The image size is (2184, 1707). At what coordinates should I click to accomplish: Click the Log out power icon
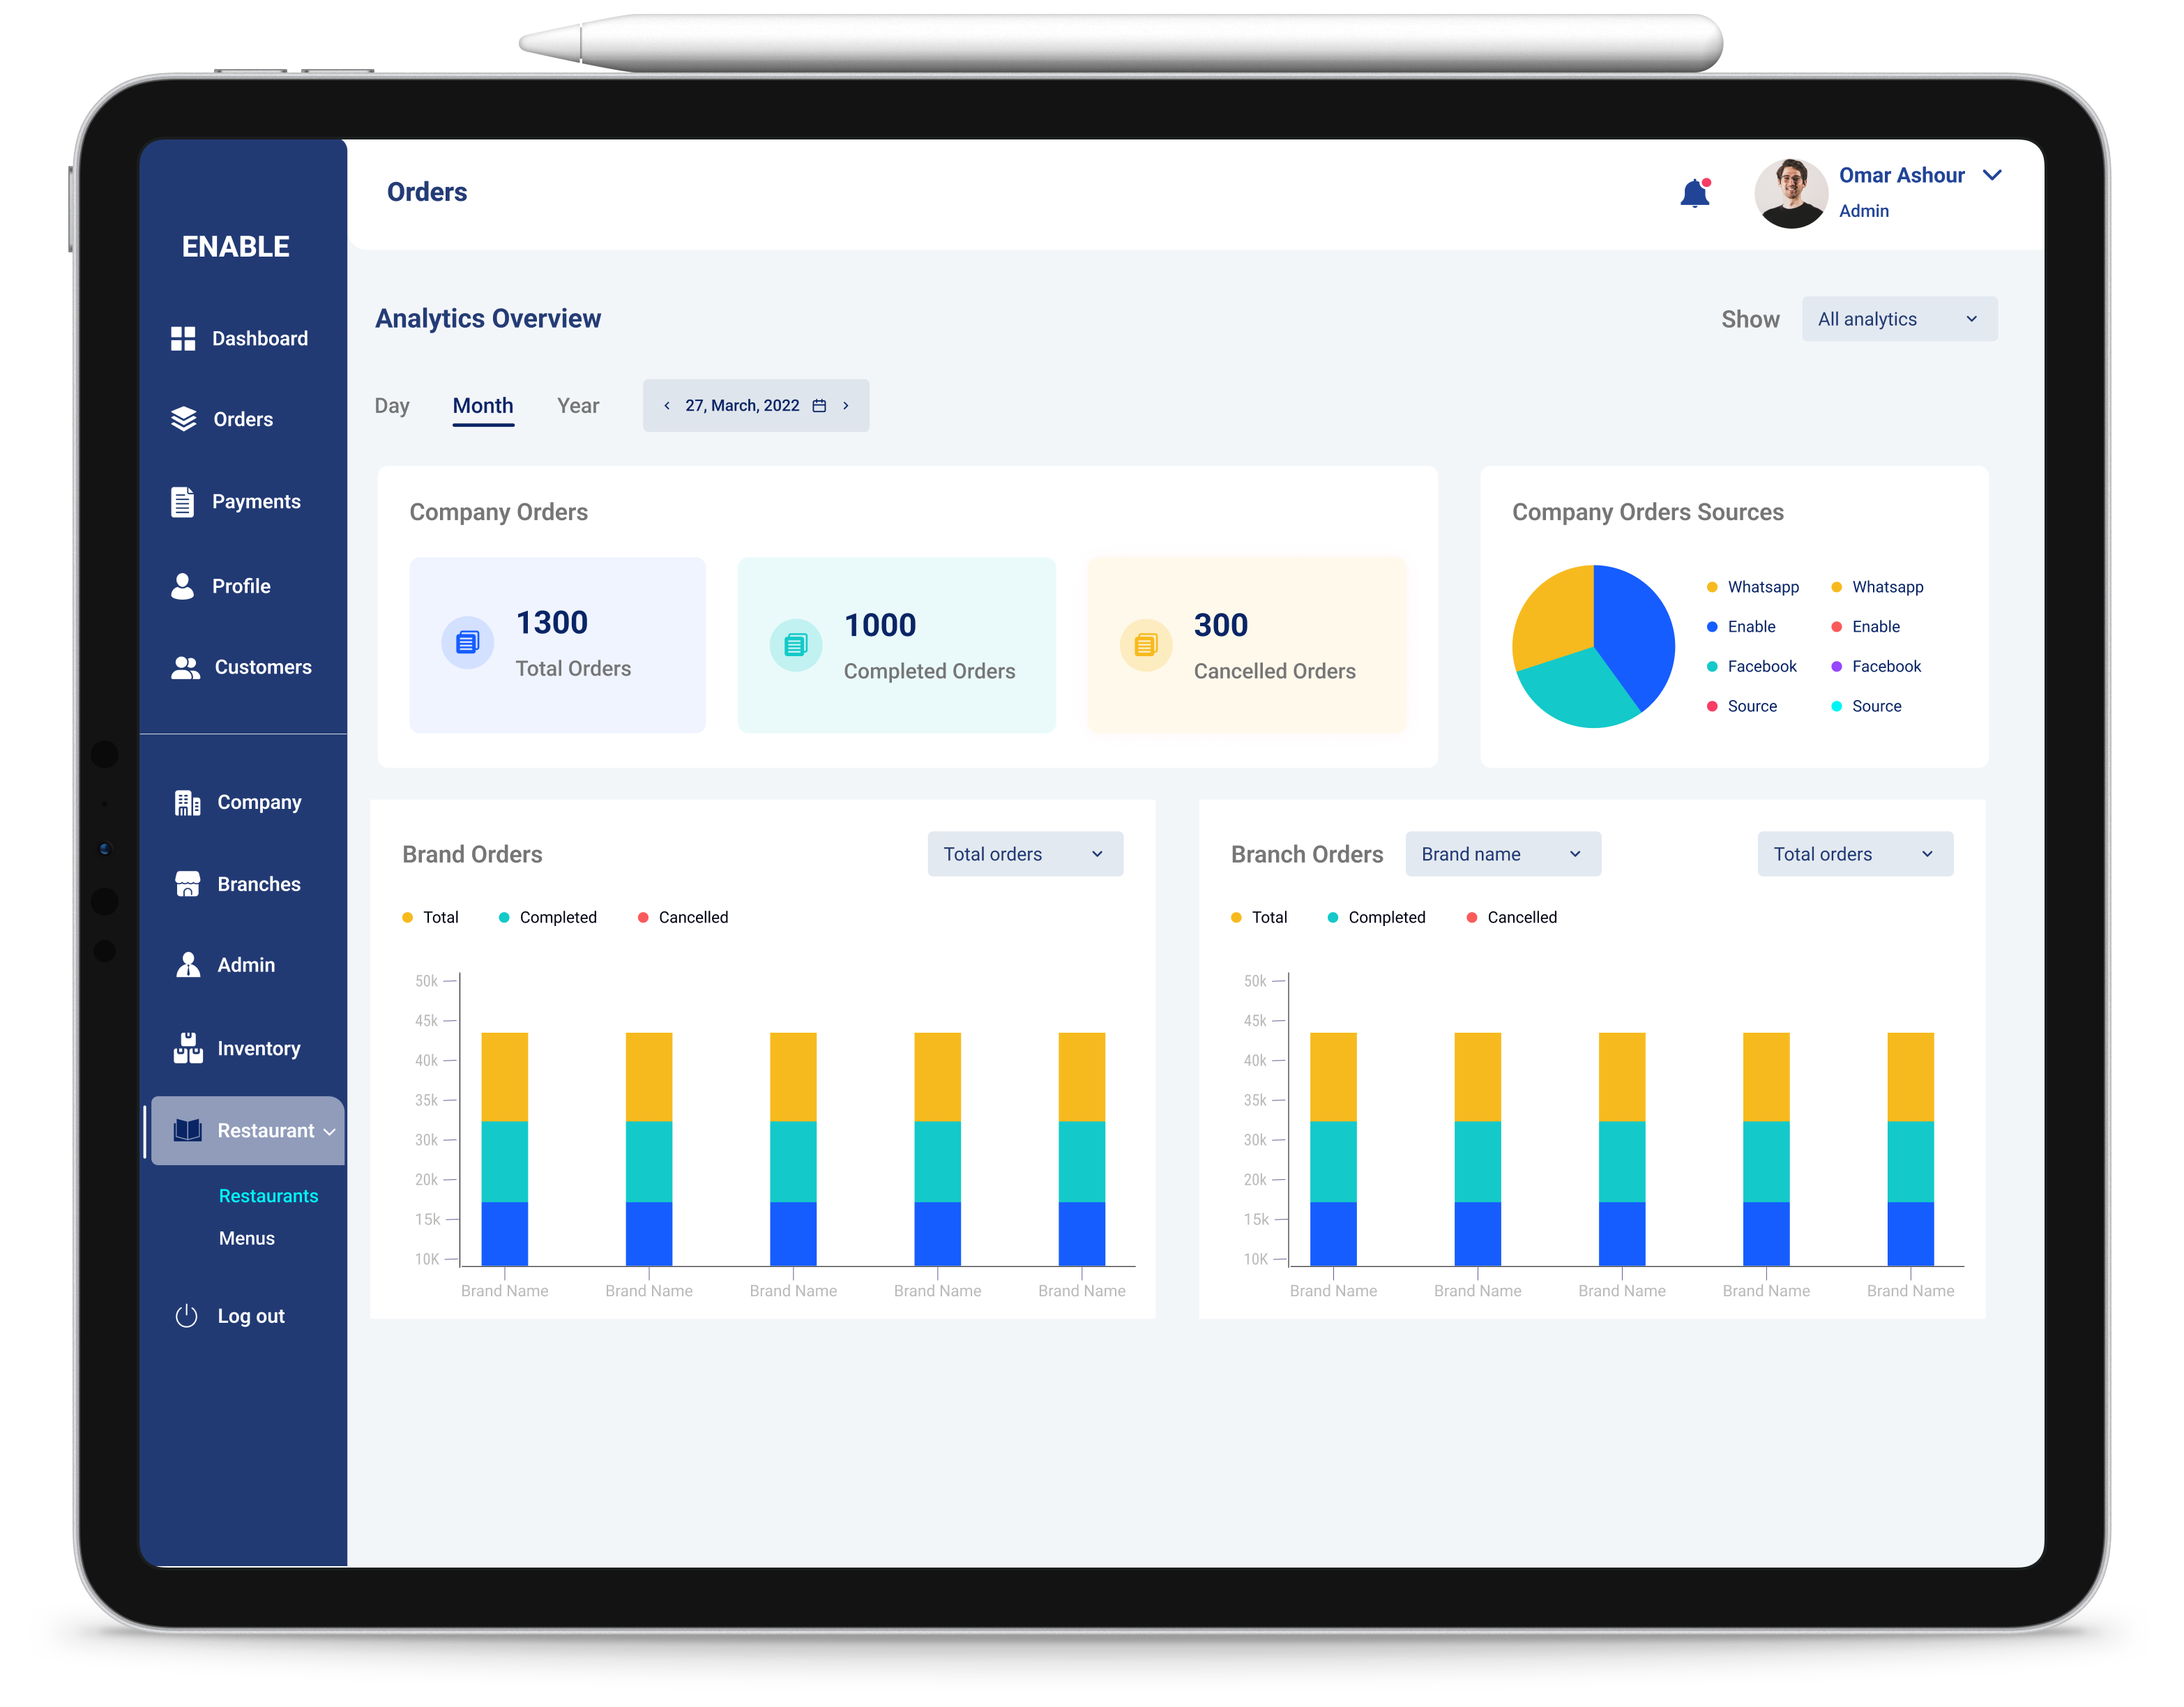[187, 1316]
